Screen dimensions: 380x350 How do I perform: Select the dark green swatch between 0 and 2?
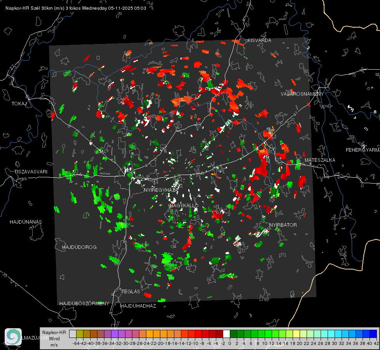(x=233, y=334)
